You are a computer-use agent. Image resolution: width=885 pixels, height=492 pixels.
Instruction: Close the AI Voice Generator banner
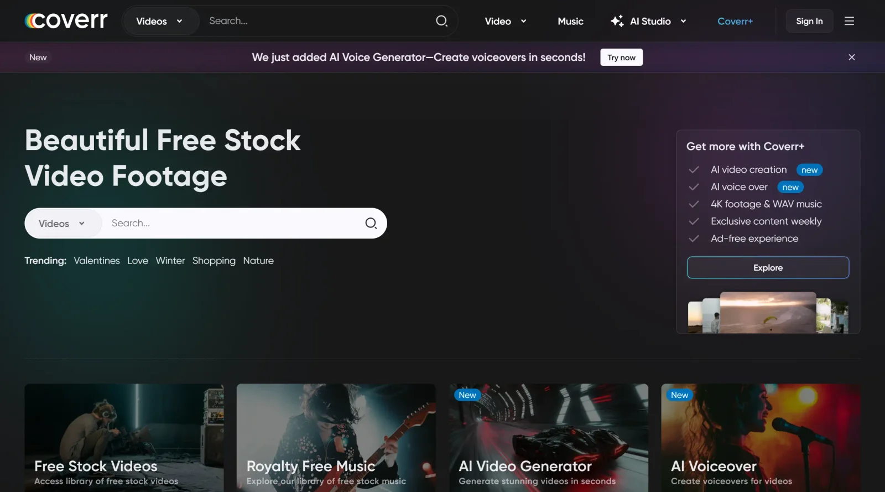852,57
